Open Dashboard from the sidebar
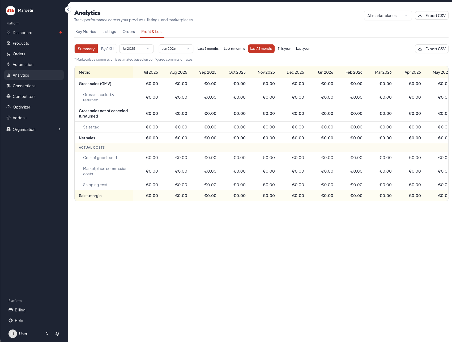This screenshot has width=452, height=342. point(34,32)
